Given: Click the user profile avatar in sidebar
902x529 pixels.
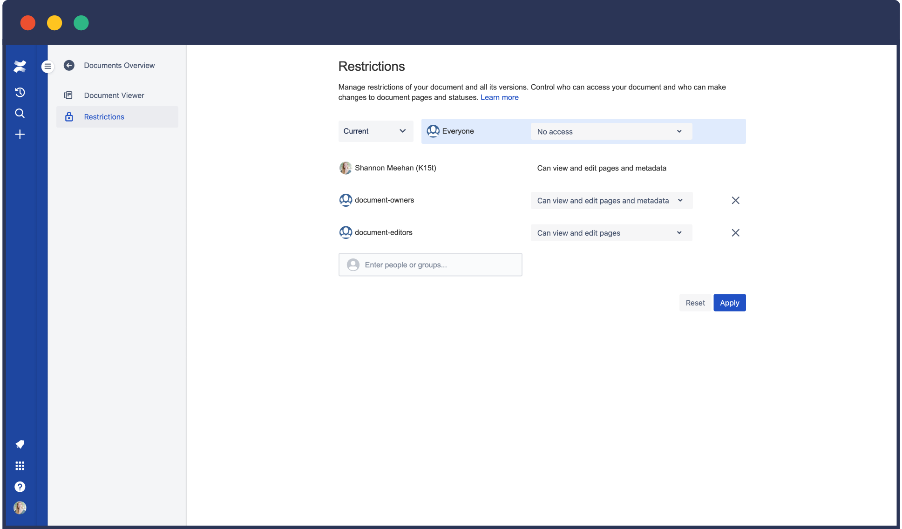Looking at the screenshot, I should [x=20, y=508].
